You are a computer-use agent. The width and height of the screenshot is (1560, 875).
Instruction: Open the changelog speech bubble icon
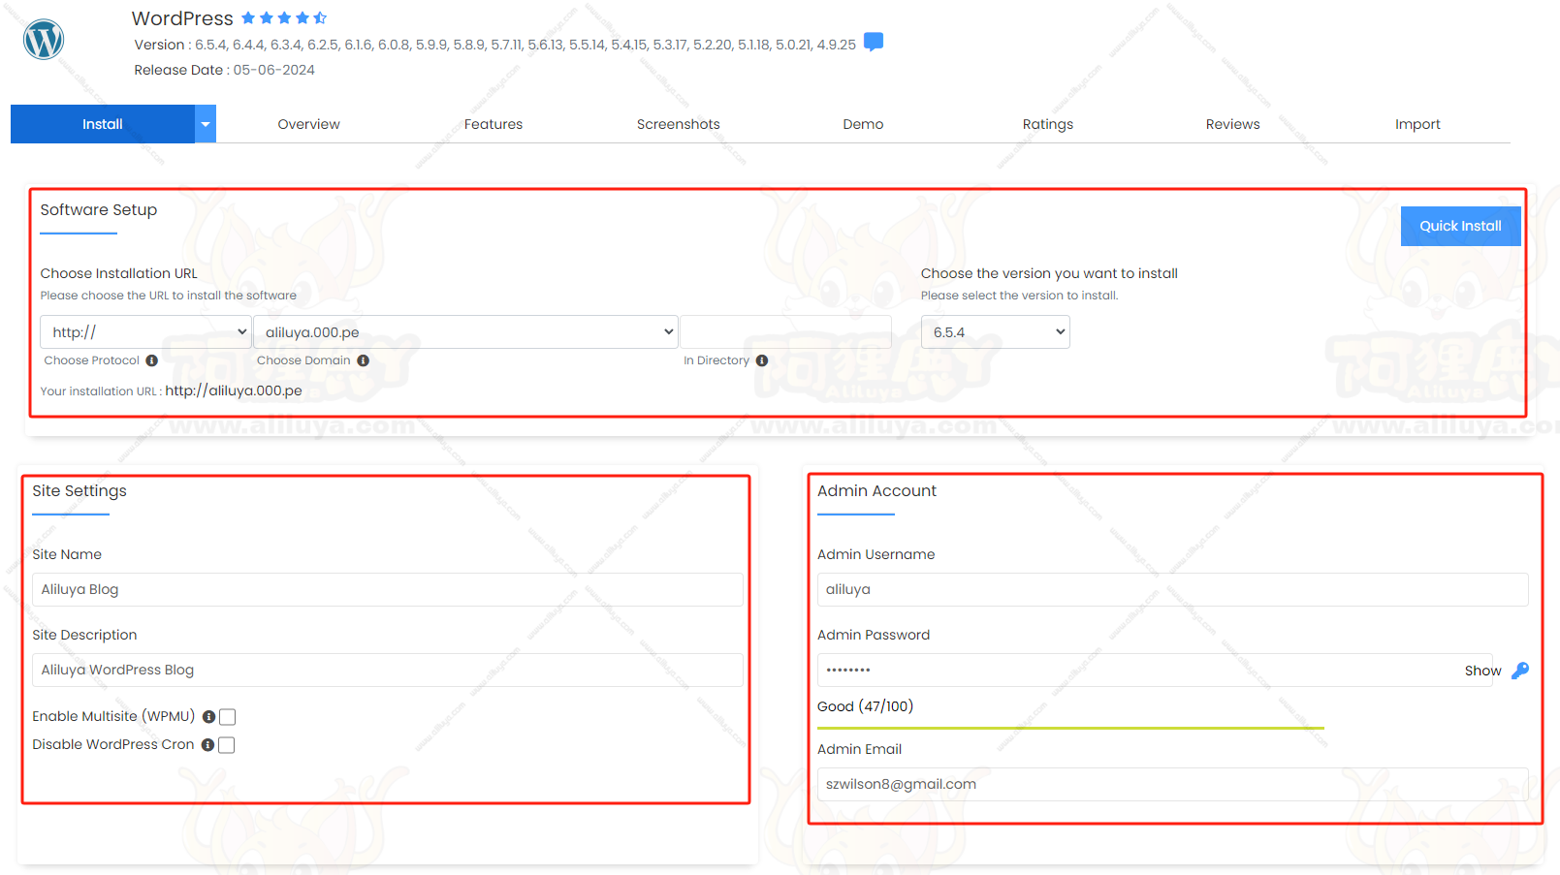pyautogui.click(x=874, y=42)
